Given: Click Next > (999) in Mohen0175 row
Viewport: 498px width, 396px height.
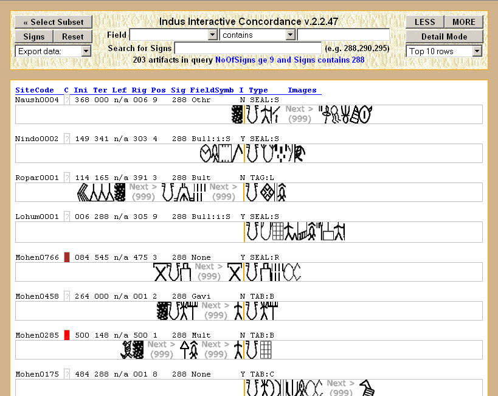Looking at the screenshot, I should pyautogui.click(x=341, y=387).
